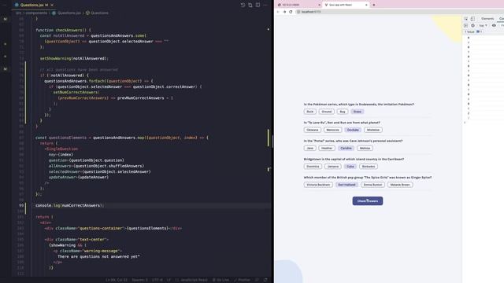Click the console.log(numCorrectAnswers) code line
This screenshot has height=283, width=504.
69,206
